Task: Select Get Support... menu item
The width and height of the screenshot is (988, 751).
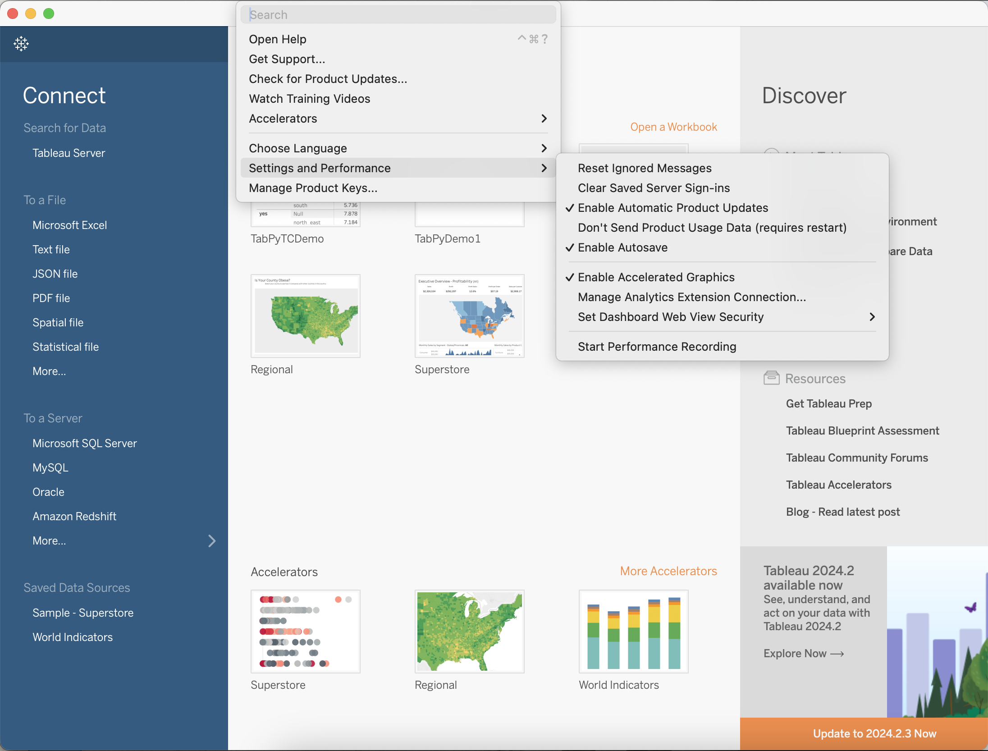Action: click(398, 59)
